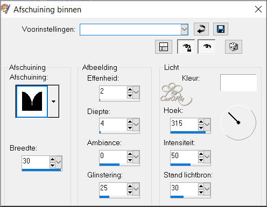Toggle the preview layout panel icon
Image resolution: width=267 pixels, height=207 pixels.
164,47
